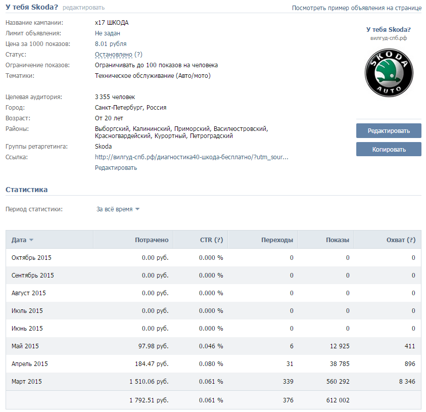This screenshot has width=426, height=412.
Task: Click the 'Статистика' section heading
Action: pyautogui.click(x=26, y=190)
